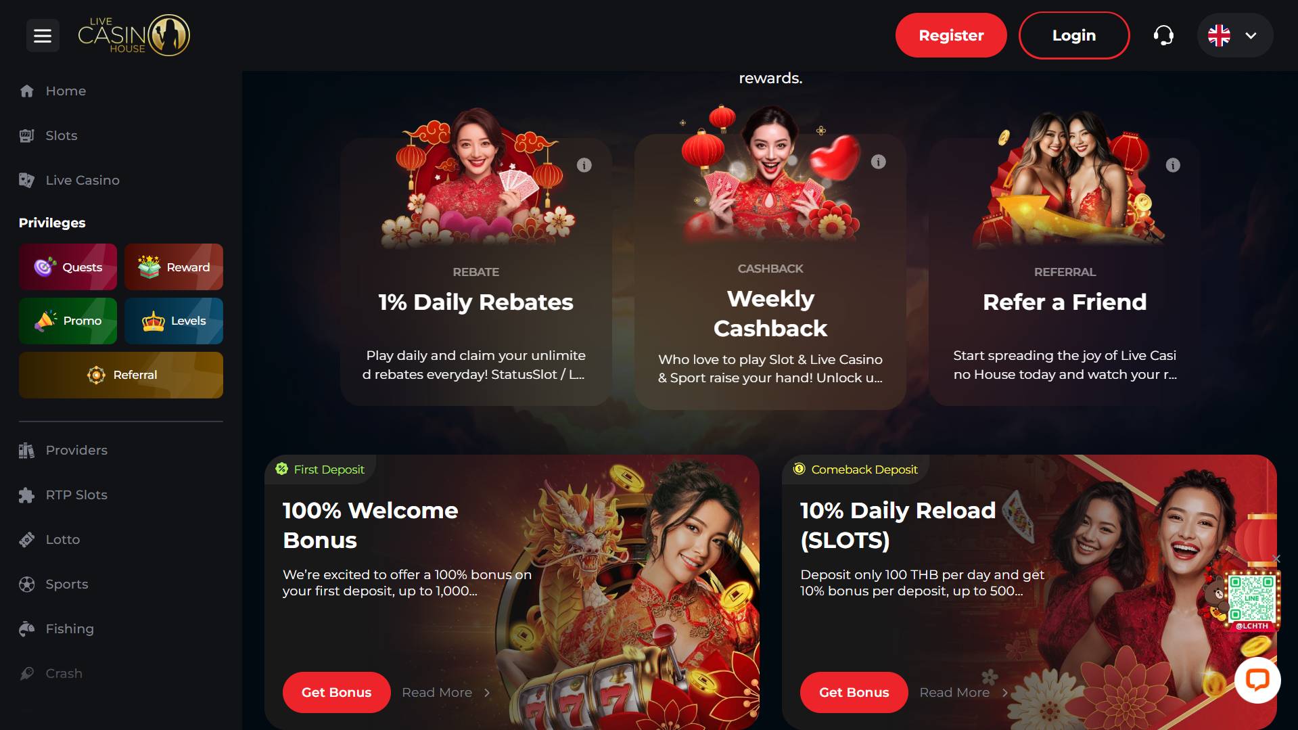
Task: Open Providers in sidebar
Action: (76, 450)
